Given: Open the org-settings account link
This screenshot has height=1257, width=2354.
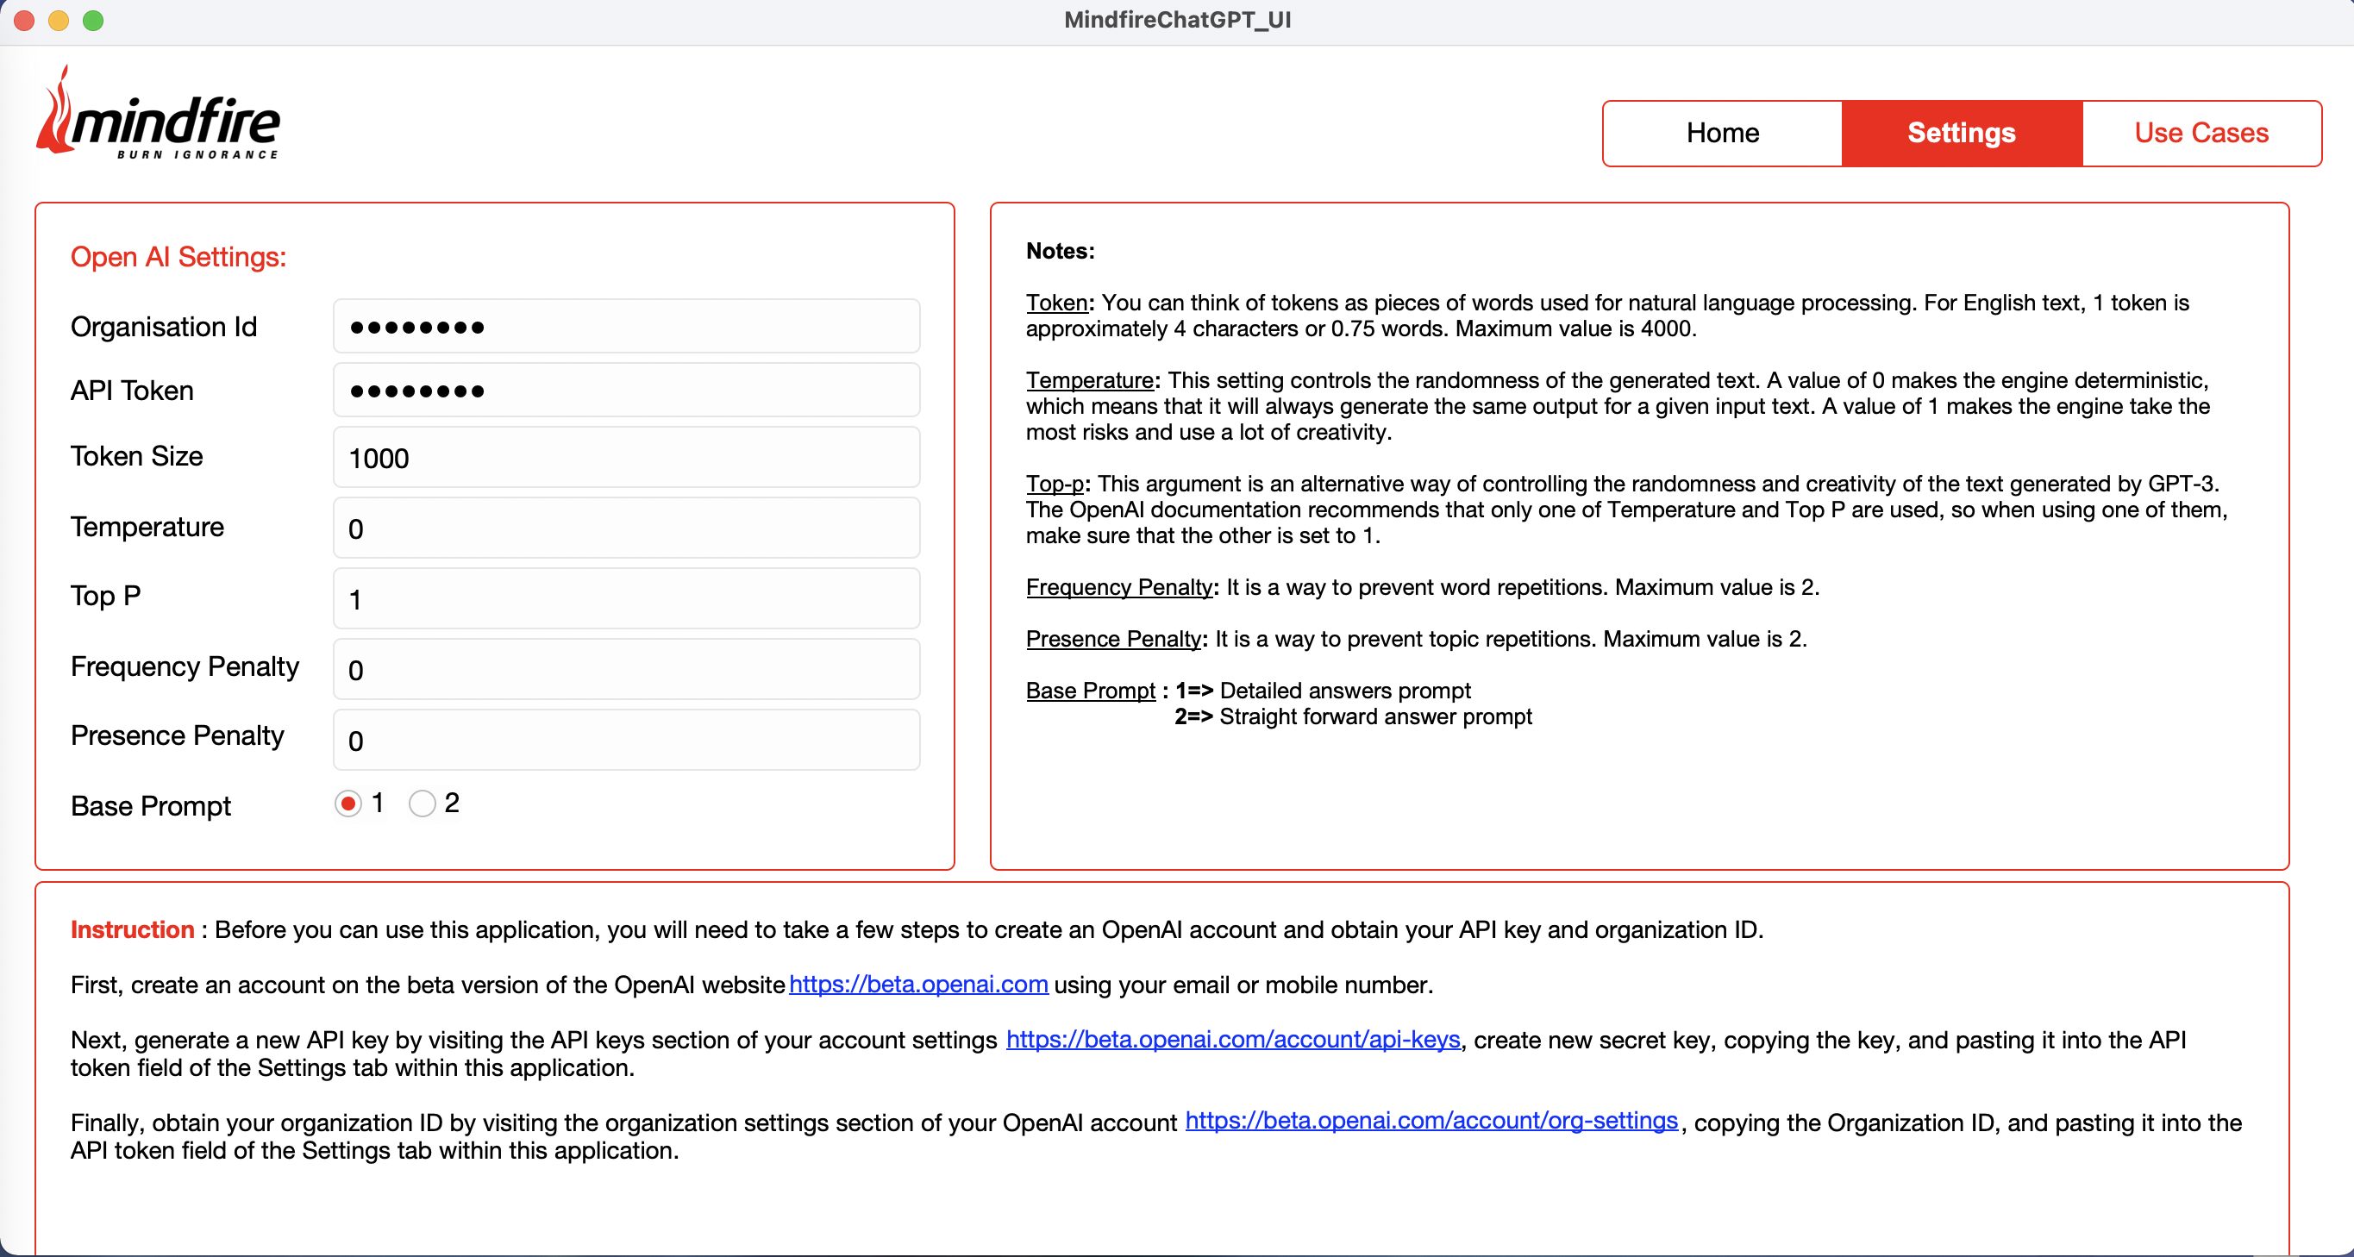Looking at the screenshot, I should 1431,1121.
